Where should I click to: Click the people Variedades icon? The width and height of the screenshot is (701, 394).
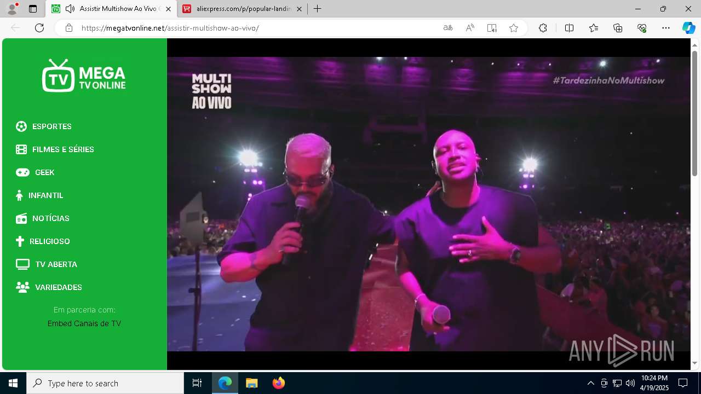click(22, 287)
